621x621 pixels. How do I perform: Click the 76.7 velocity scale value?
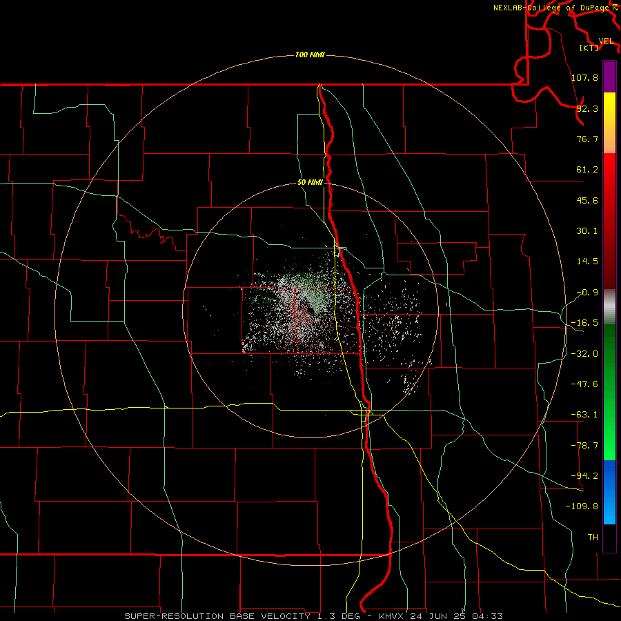coord(587,139)
